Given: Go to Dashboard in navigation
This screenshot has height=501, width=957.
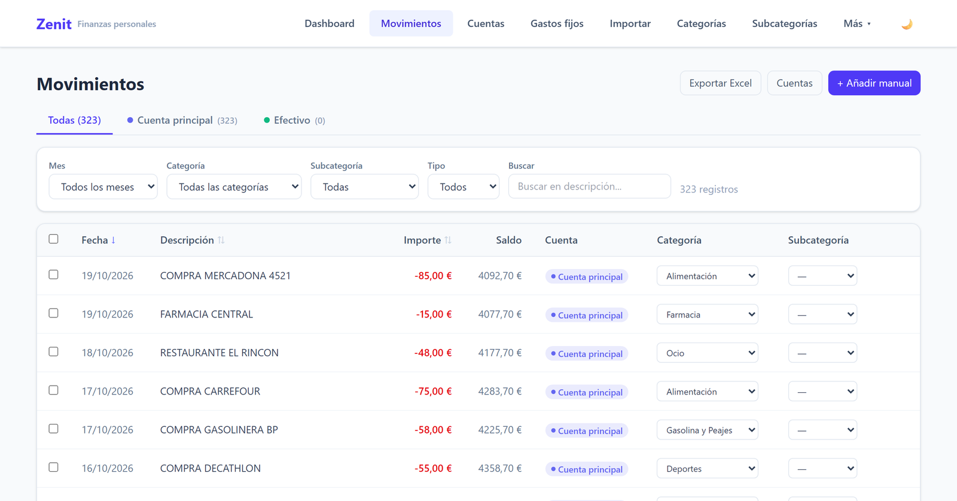Looking at the screenshot, I should (x=330, y=23).
